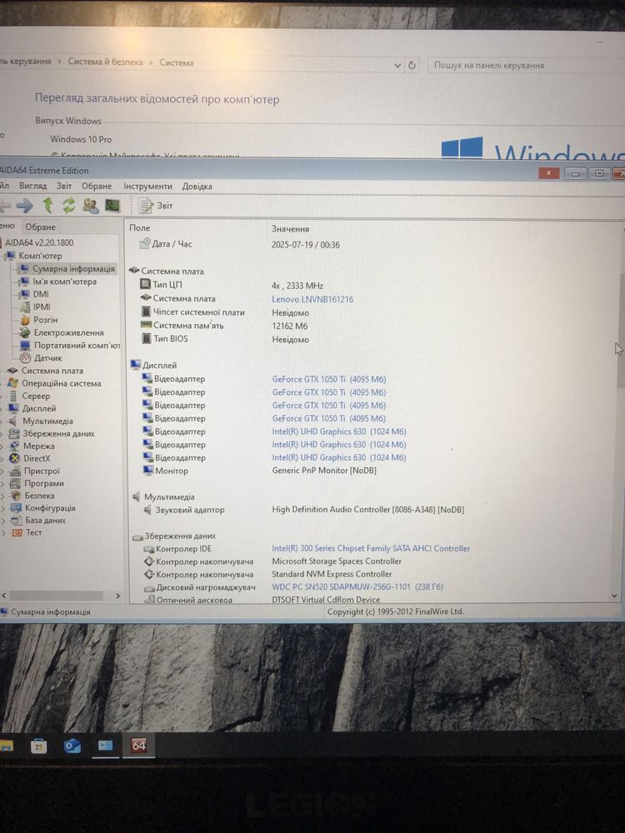
Task: Open the Довідка menu
Action: [197, 187]
